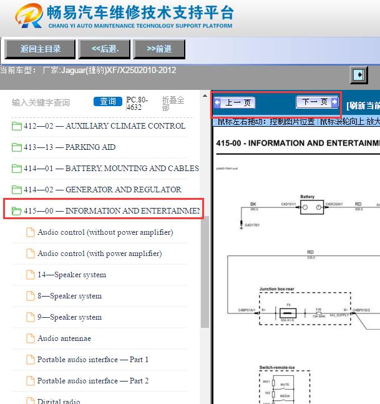Click folder icon of 413—13 Parking Aid
The image size is (380, 404).
point(17,147)
